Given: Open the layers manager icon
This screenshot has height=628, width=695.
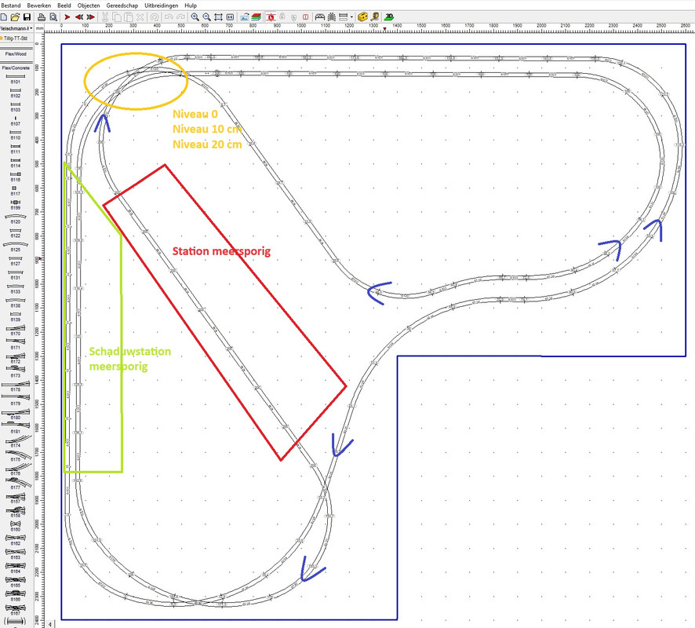Looking at the screenshot, I should [257, 17].
